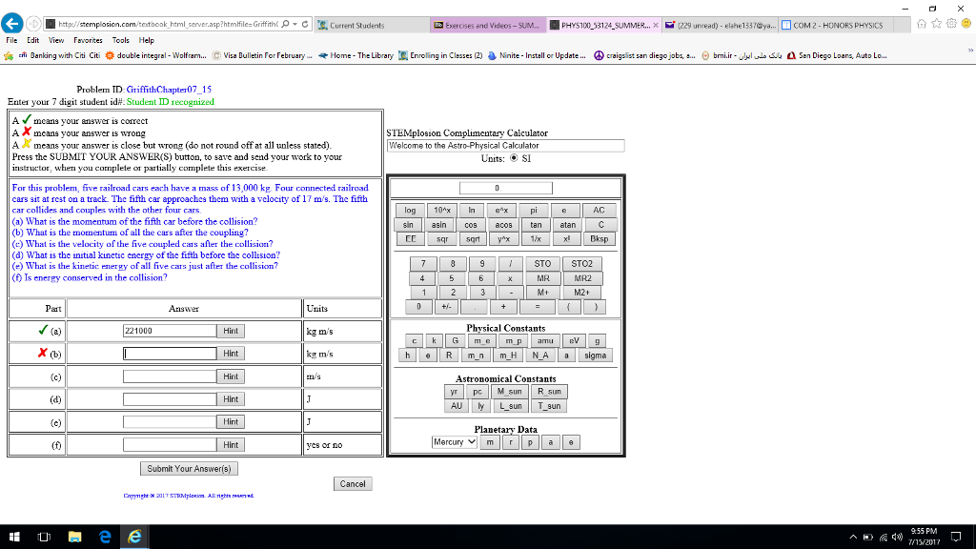Insert the speed of light constant c
976x549 pixels.
[x=414, y=341]
